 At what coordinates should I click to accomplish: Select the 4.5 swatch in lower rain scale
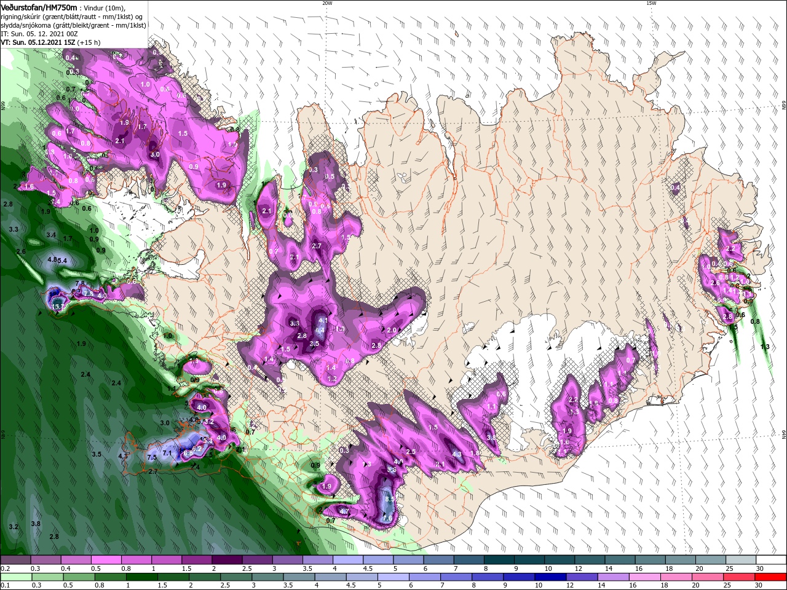click(x=362, y=577)
